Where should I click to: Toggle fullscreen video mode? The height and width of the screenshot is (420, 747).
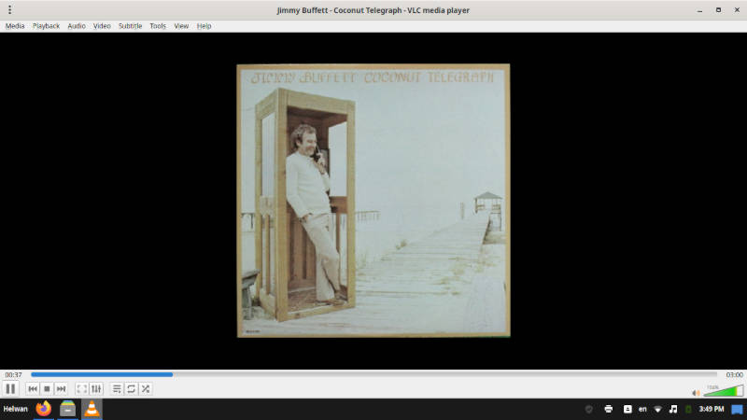pos(81,388)
